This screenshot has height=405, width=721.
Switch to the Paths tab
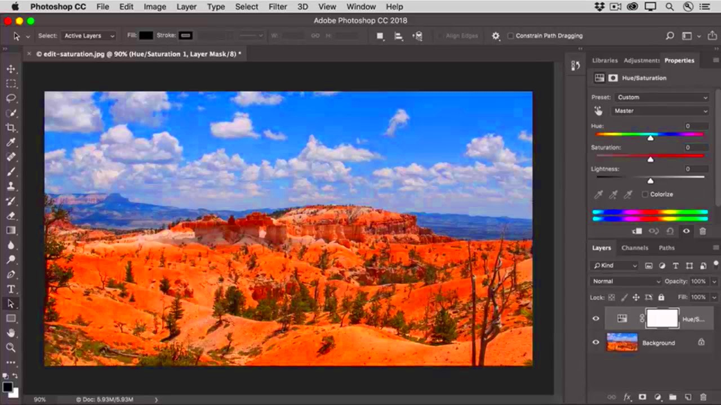coord(666,247)
